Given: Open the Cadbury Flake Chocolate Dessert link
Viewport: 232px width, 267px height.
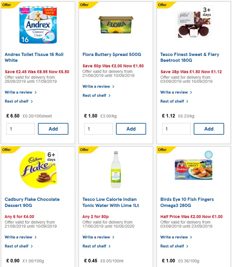Looking at the screenshot, I should [32, 202].
